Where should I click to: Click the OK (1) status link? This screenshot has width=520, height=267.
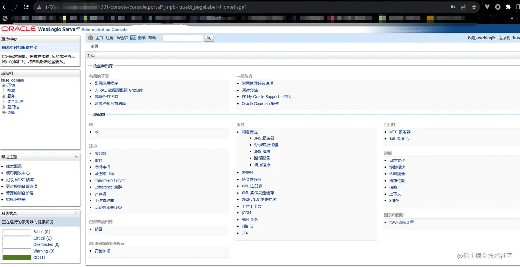tap(39, 258)
